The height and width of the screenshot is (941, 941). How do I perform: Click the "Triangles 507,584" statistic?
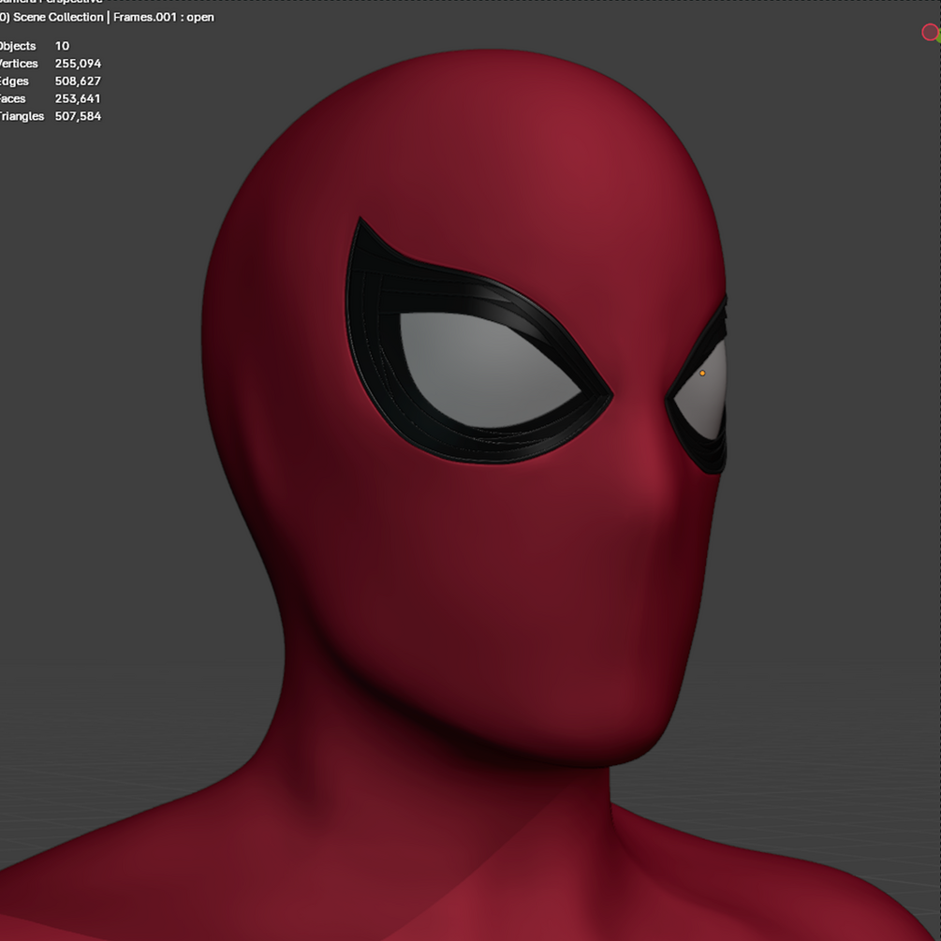(51, 116)
